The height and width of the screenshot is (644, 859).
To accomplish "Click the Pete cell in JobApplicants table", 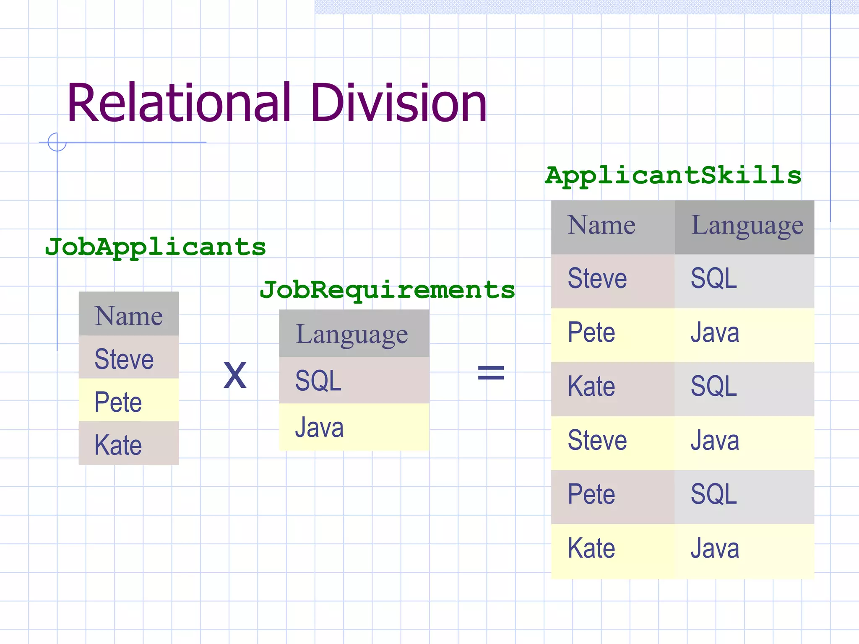I will [129, 400].
